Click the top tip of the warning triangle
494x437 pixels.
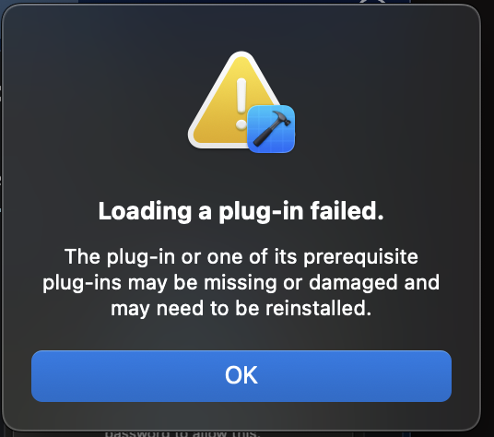point(241,57)
